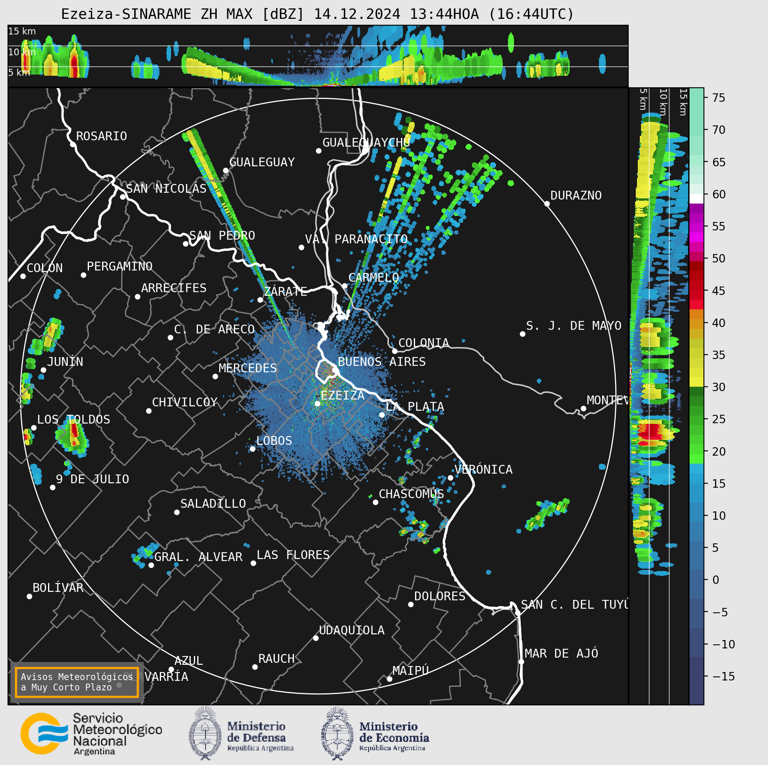This screenshot has width=768, height=765.
Task: Click the CHIVILCOY city label
Action: (185, 402)
